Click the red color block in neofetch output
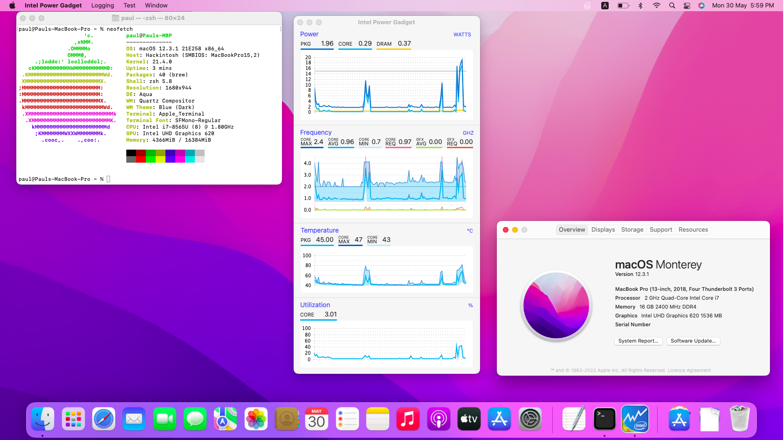783x440 pixels. click(x=141, y=159)
